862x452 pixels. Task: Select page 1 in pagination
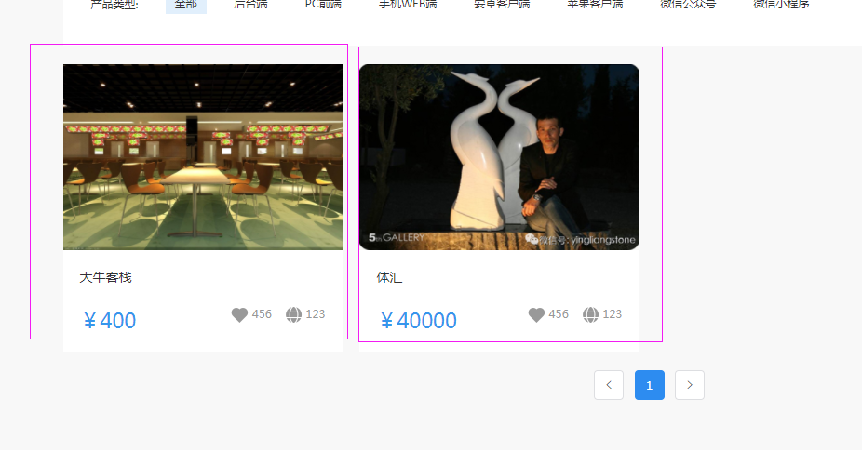coord(649,385)
